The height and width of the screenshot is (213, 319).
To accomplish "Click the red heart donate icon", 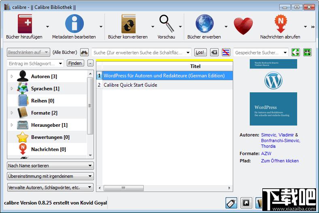I will click(x=243, y=26).
